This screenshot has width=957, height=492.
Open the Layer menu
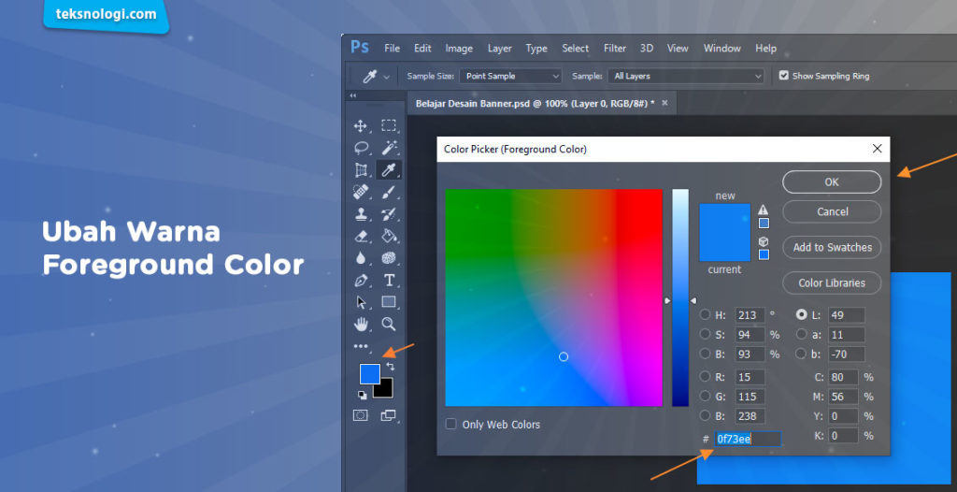[x=499, y=49]
